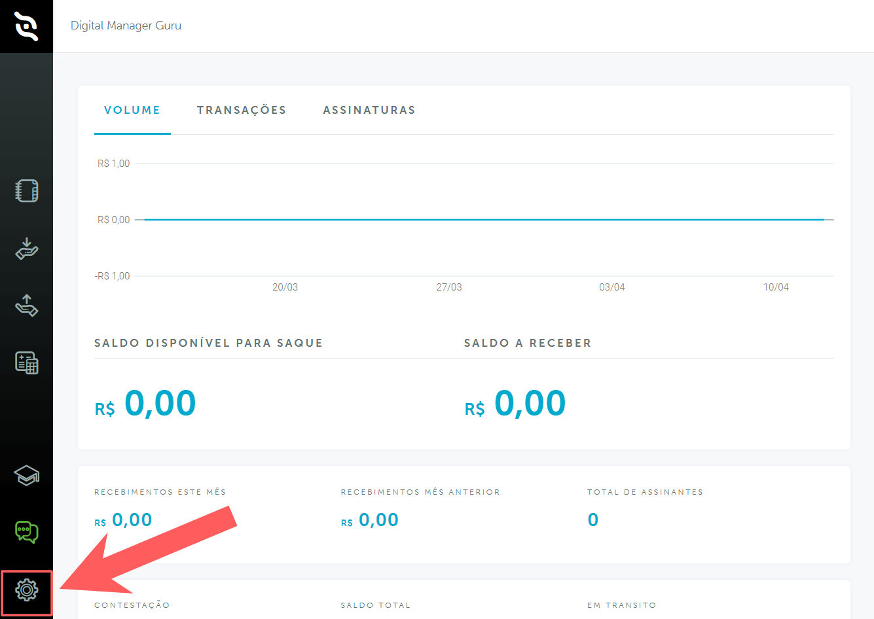Click the 27/03 date on the chart axis

point(449,287)
